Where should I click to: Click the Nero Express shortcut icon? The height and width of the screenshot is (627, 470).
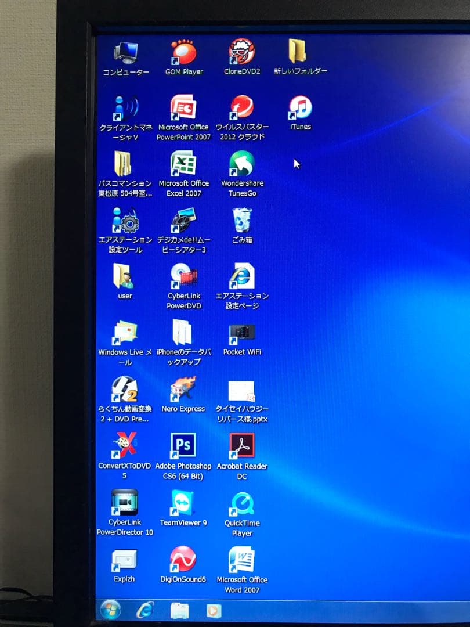(183, 390)
